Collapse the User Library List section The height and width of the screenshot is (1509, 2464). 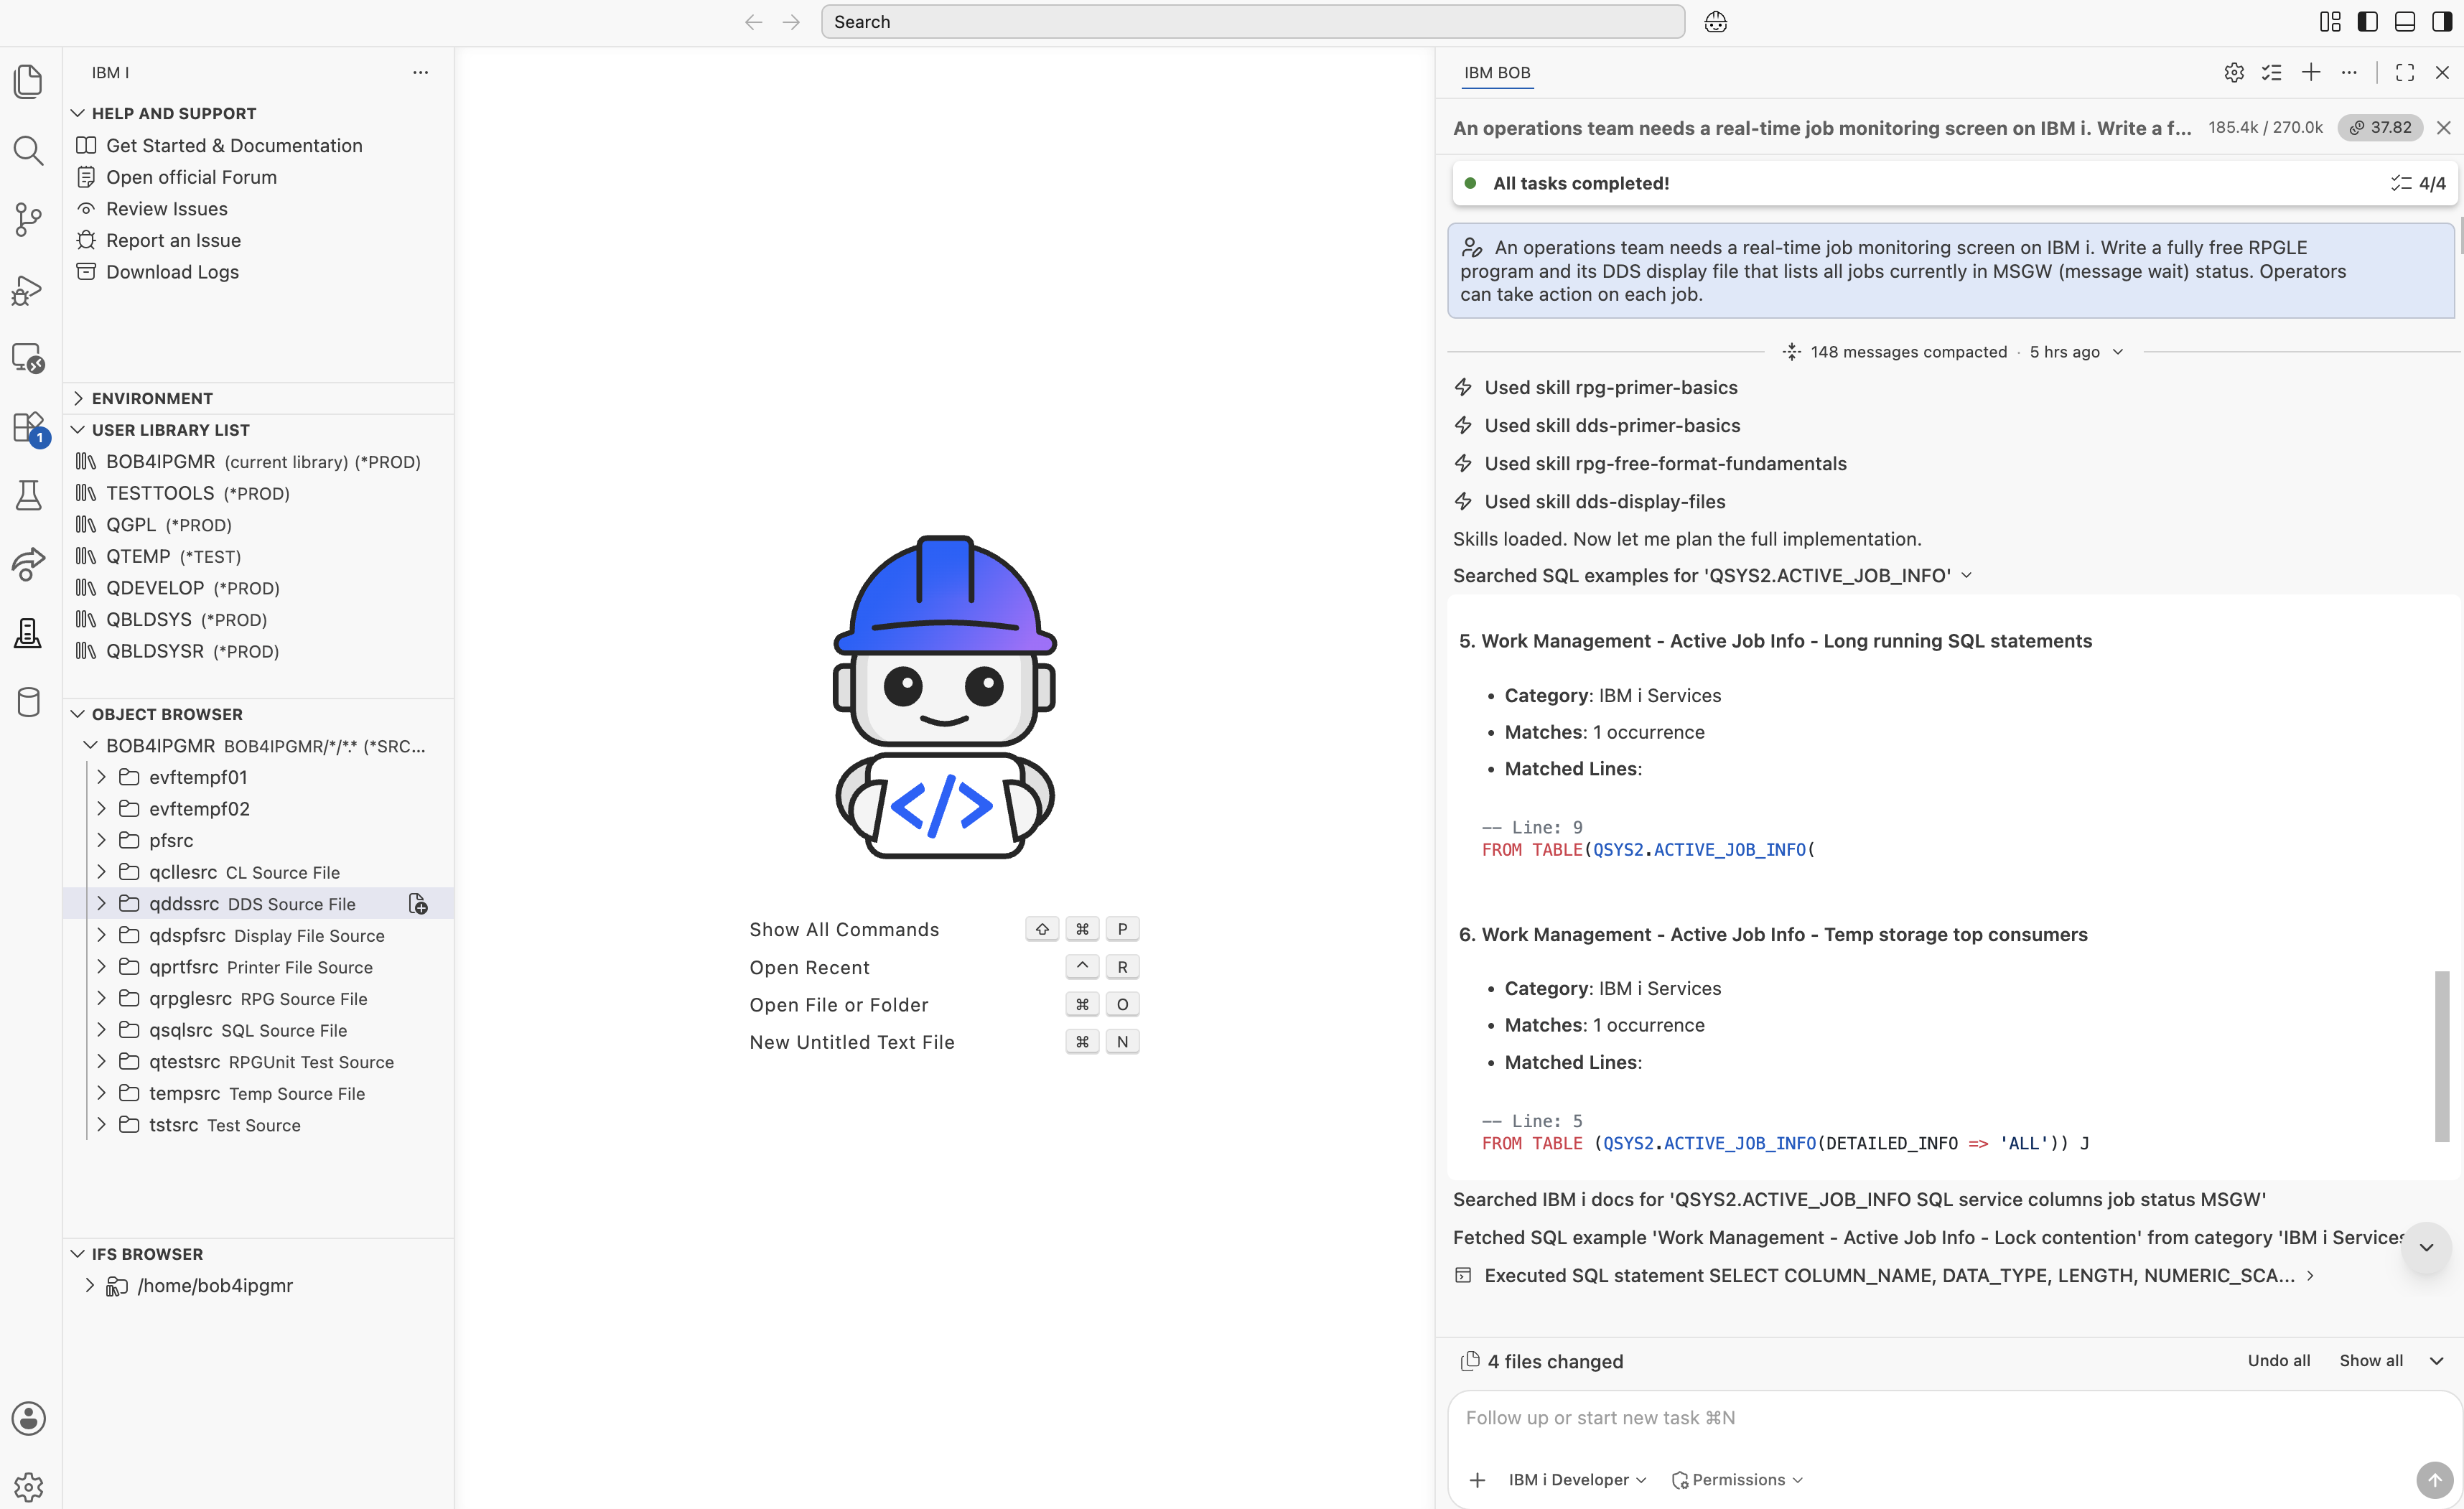coord(259,430)
